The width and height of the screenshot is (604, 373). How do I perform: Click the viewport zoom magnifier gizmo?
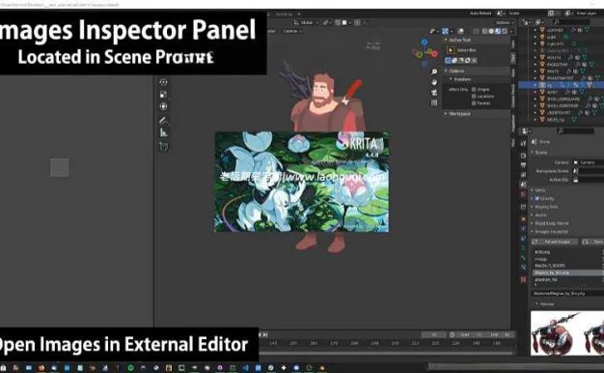434,72
